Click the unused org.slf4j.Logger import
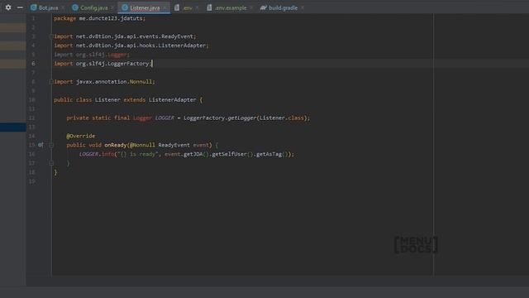Image resolution: width=529 pixels, height=298 pixels. [92, 55]
